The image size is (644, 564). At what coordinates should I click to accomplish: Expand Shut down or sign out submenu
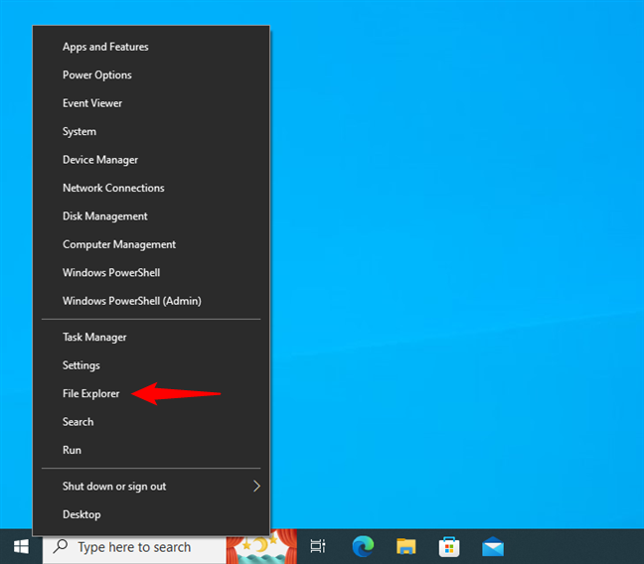[x=151, y=487]
